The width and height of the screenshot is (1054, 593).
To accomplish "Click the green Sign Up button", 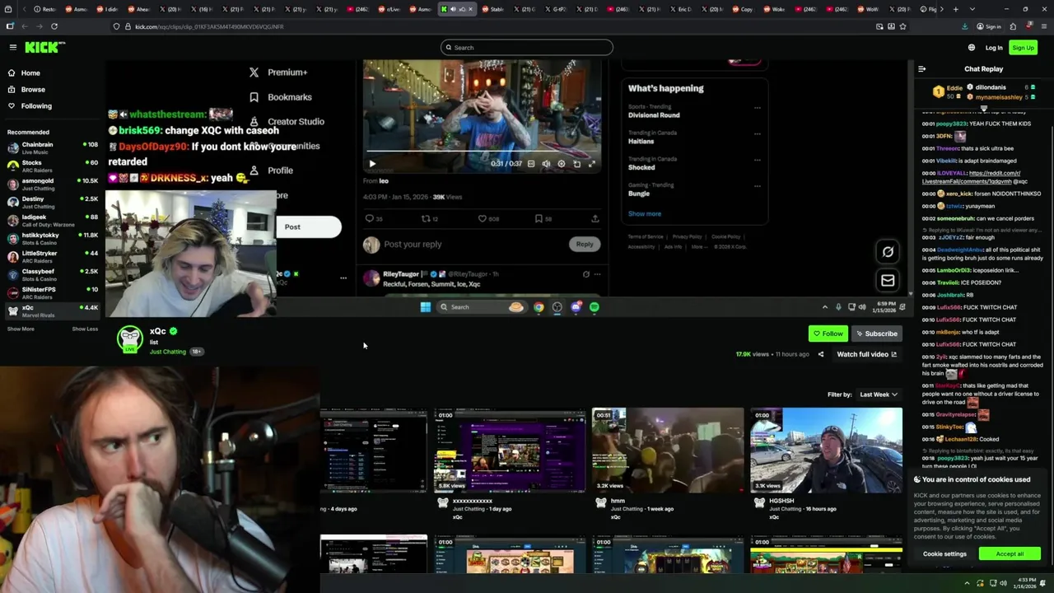I will (1023, 48).
